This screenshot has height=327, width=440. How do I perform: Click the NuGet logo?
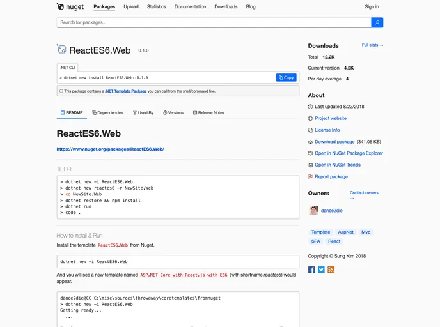coord(70,6)
